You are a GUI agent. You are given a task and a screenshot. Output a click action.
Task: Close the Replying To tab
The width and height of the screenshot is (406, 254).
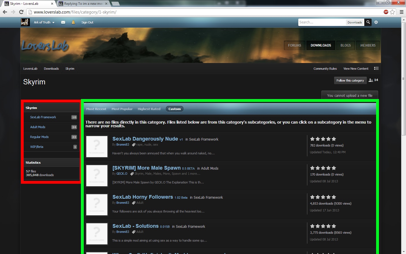pyautogui.click(x=106, y=4)
